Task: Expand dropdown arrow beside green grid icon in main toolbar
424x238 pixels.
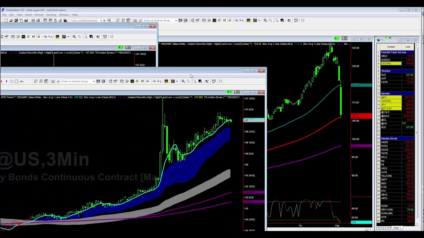Action: click(x=259, y=20)
